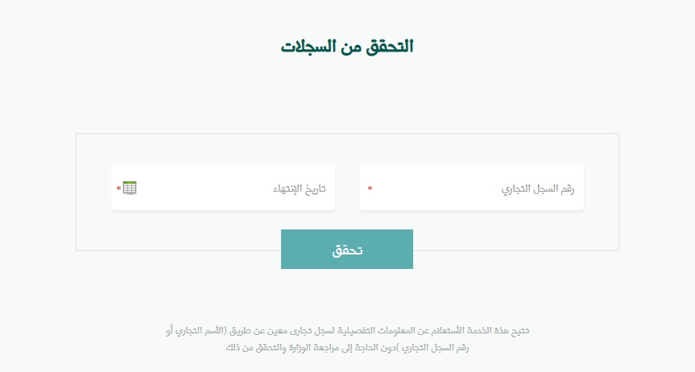Viewport: 695px width, 372px height.
Task: Click the required asterisk in the registration number field
Action: [x=370, y=189]
